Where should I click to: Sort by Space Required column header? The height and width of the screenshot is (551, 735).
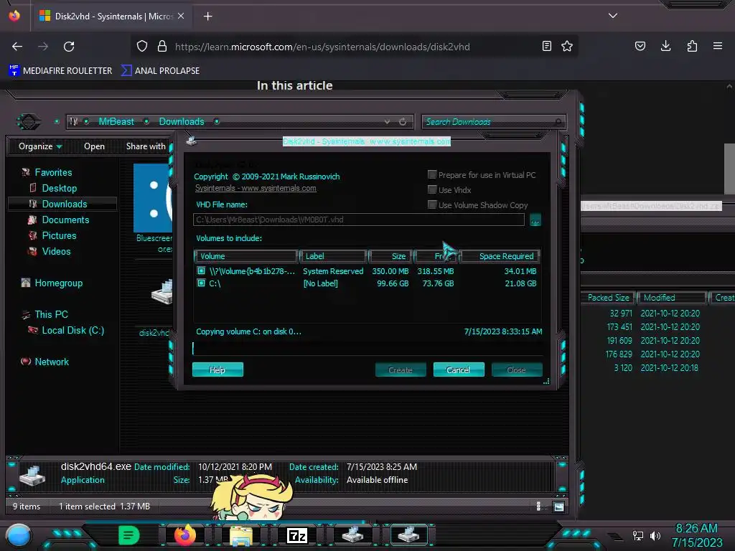pos(500,256)
